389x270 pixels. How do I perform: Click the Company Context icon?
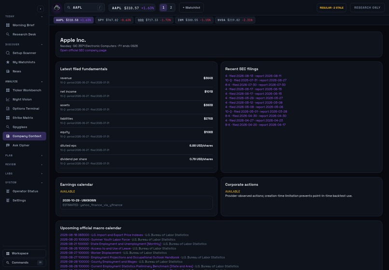pyautogui.click(x=8, y=136)
